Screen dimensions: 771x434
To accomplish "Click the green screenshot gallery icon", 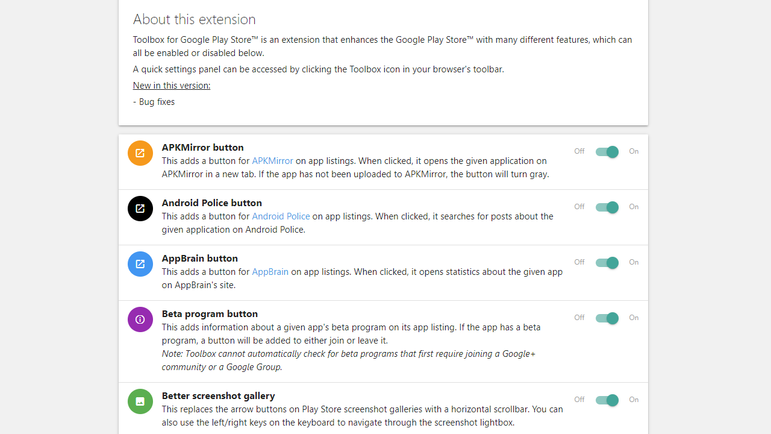I will [140, 401].
